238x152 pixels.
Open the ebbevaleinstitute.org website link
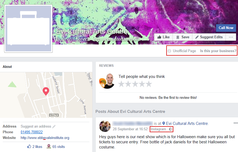[x=45, y=138]
